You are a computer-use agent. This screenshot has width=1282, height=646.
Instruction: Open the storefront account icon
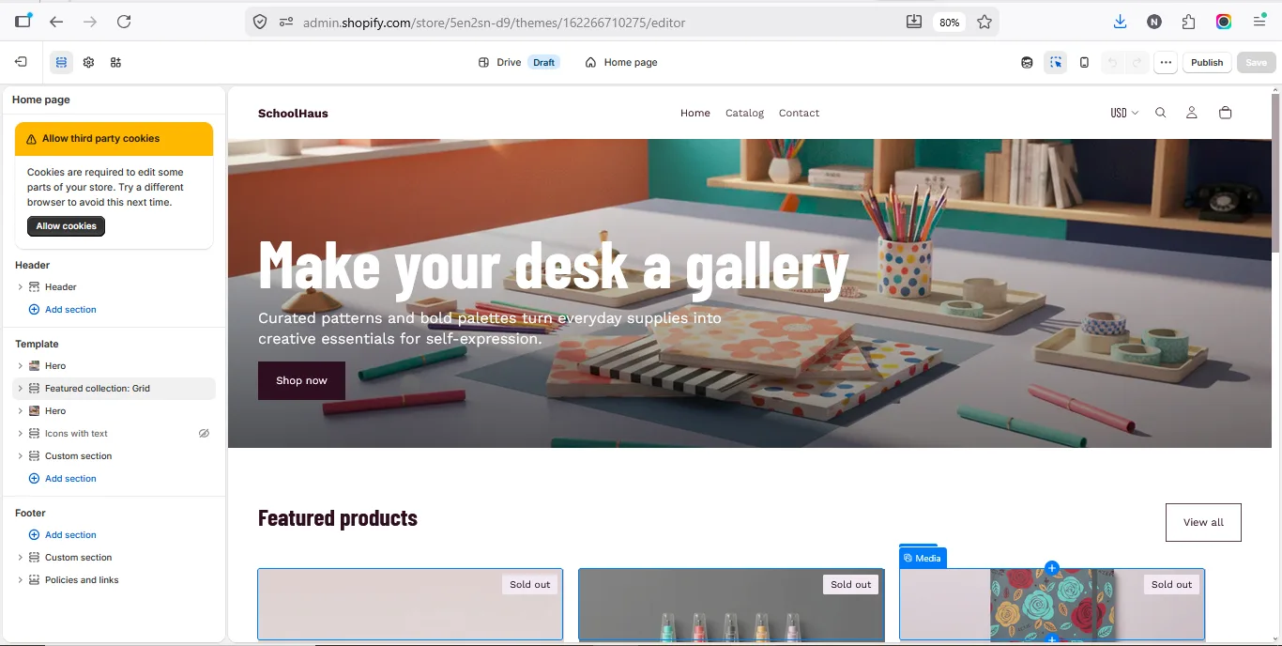[x=1191, y=113]
